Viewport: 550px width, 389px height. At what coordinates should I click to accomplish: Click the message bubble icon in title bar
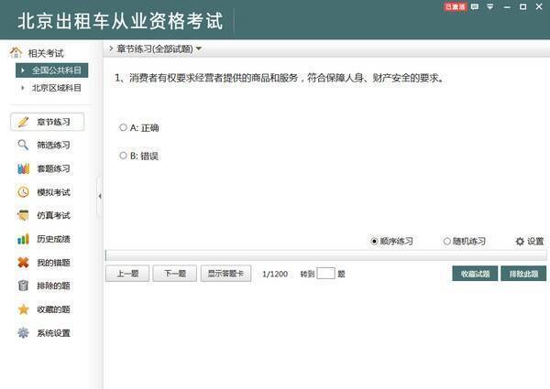pos(475,6)
